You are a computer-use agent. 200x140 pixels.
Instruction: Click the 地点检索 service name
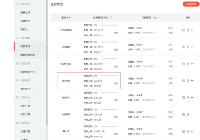pyautogui.click(x=66, y=81)
